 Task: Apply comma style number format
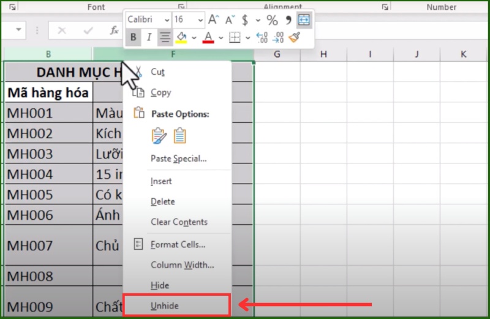[x=288, y=20]
